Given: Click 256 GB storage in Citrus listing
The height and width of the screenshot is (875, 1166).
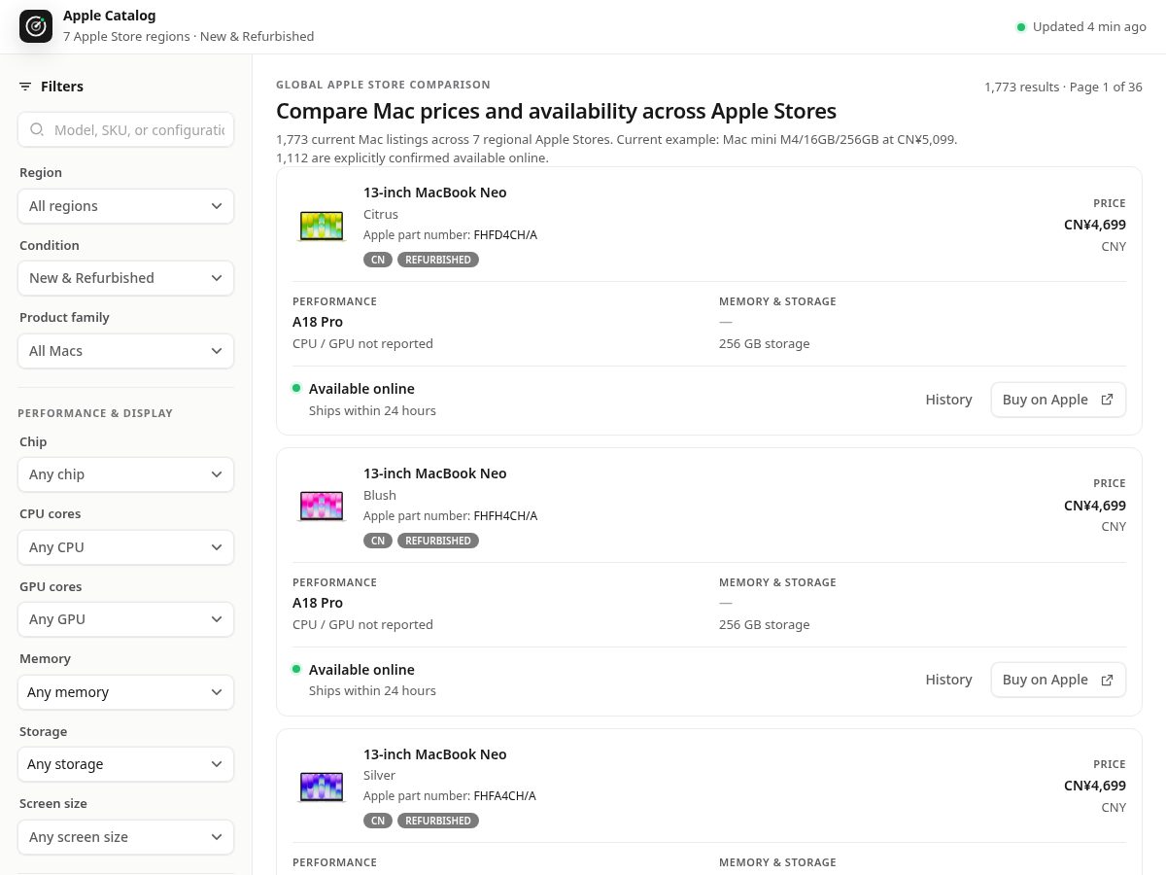Looking at the screenshot, I should [x=764, y=344].
